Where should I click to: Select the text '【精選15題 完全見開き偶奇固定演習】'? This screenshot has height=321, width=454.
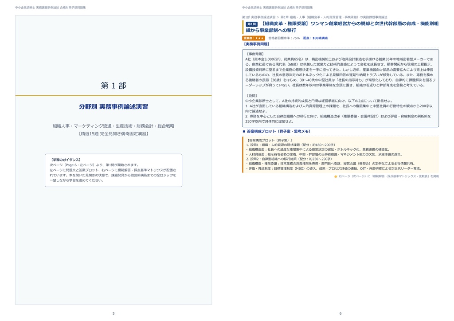[x=113, y=134]
